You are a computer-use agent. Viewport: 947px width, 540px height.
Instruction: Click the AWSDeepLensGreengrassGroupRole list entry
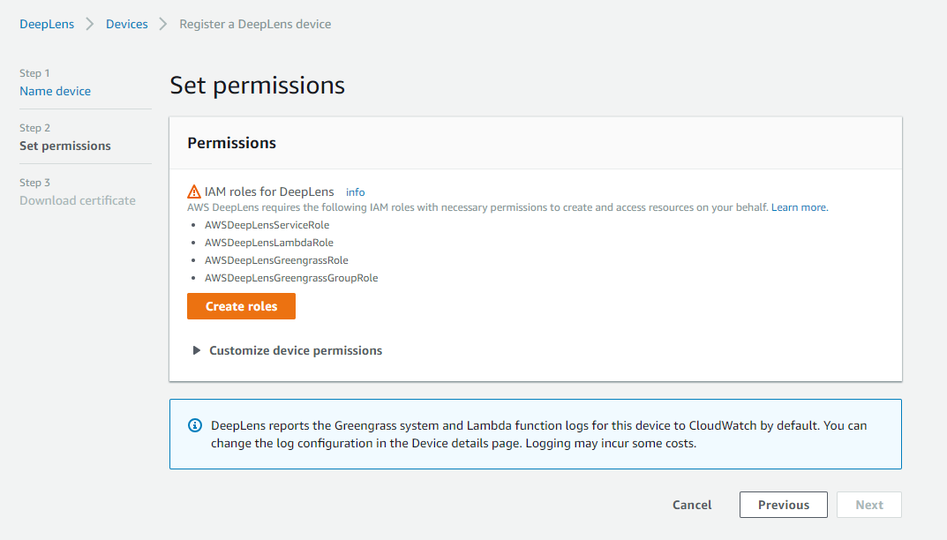[291, 278]
